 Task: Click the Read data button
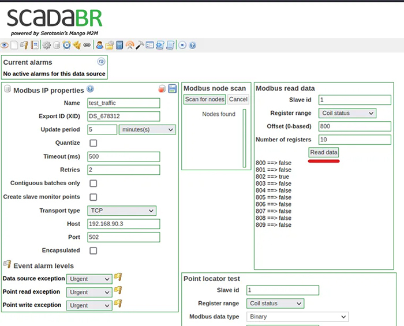[324, 152]
